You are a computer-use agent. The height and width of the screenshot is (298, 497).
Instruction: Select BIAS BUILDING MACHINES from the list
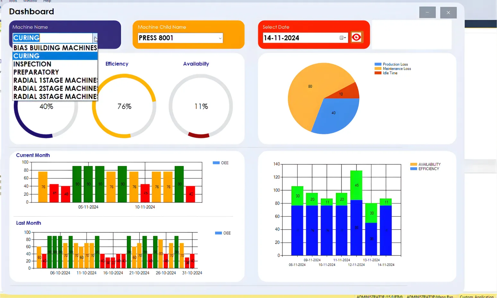pyautogui.click(x=55, y=47)
